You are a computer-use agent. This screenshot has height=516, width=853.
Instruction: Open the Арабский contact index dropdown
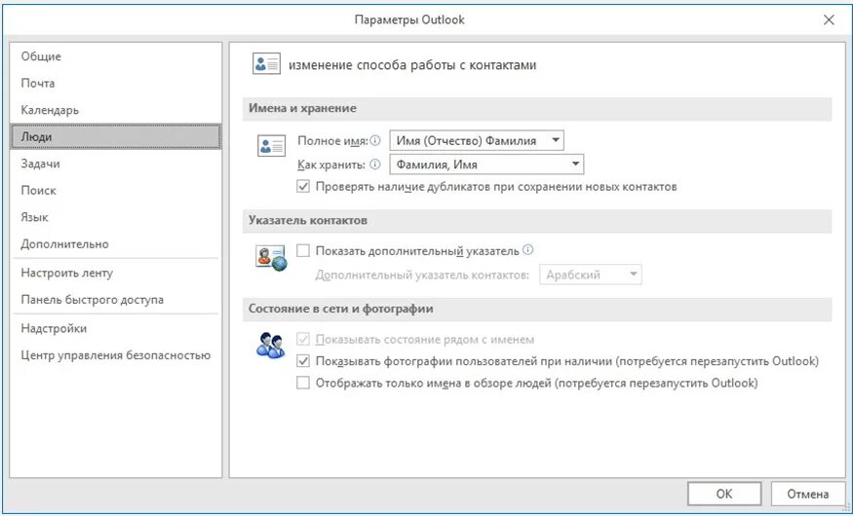coord(591,275)
